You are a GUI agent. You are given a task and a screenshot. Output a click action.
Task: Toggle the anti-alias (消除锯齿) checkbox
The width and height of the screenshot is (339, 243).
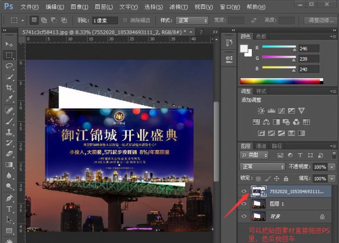[x=125, y=20]
